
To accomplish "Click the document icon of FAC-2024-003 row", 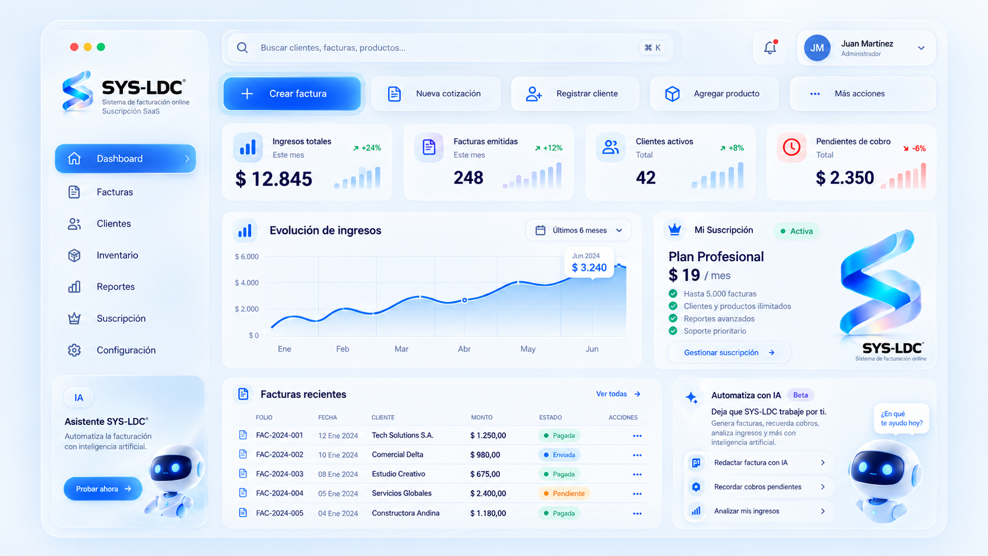I will click(x=243, y=473).
